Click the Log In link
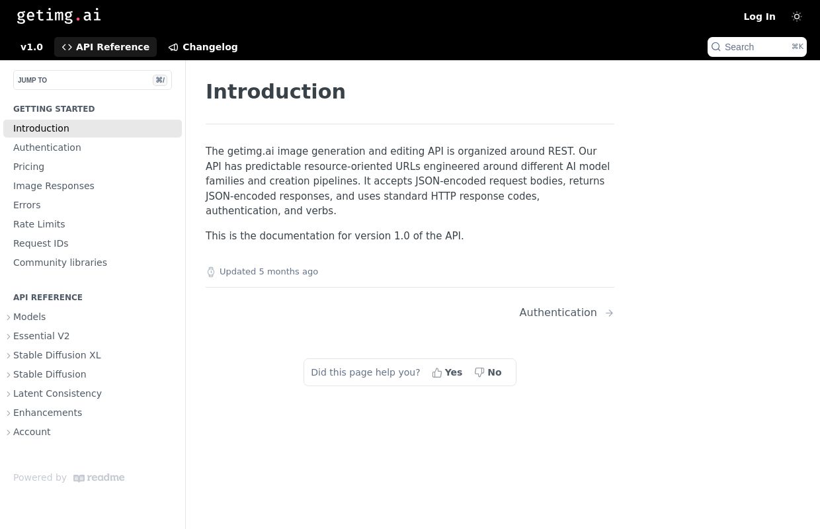The image size is (820, 529). coord(759,17)
